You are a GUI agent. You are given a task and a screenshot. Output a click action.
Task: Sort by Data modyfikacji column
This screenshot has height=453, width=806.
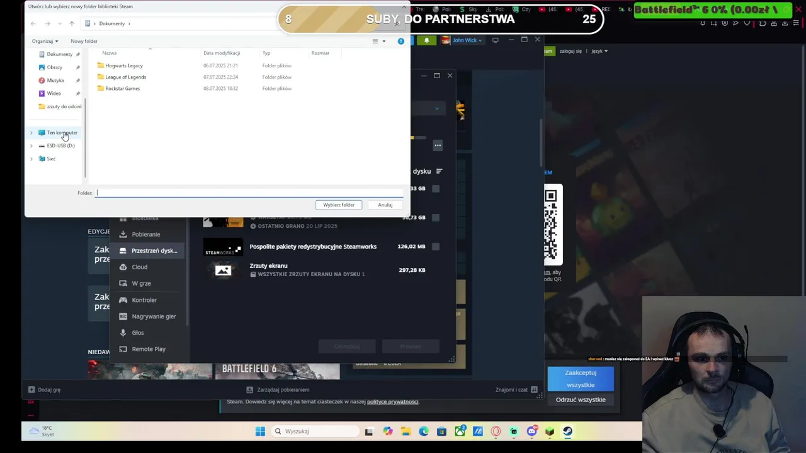coord(222,53)
